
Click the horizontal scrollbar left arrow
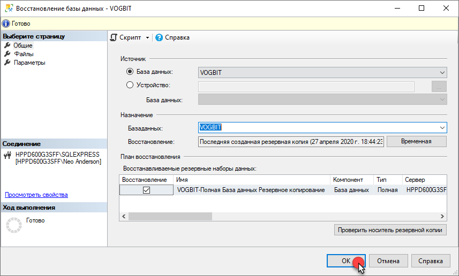coord(124,216)
